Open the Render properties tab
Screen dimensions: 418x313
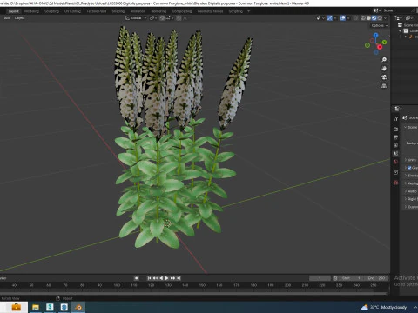coord(395,129)
